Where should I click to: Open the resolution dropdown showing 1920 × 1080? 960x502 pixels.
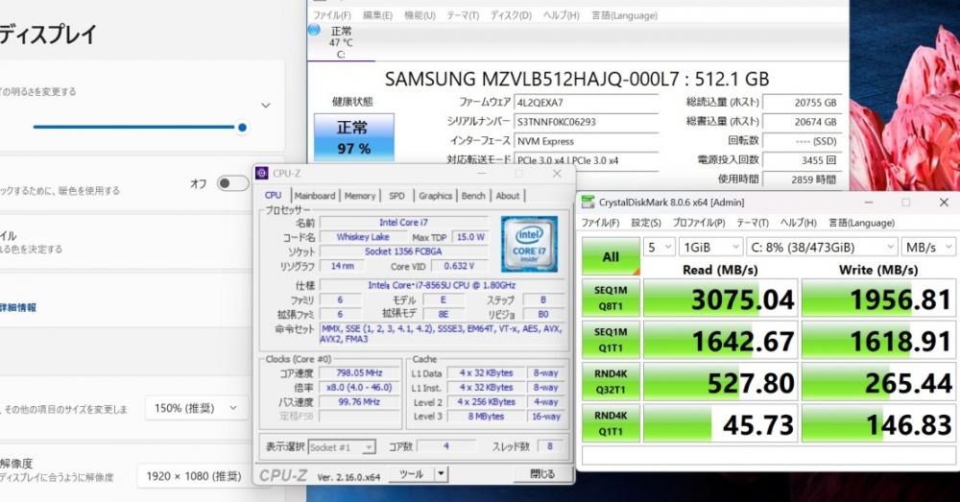pyautogui.click(x=194, y=476)
